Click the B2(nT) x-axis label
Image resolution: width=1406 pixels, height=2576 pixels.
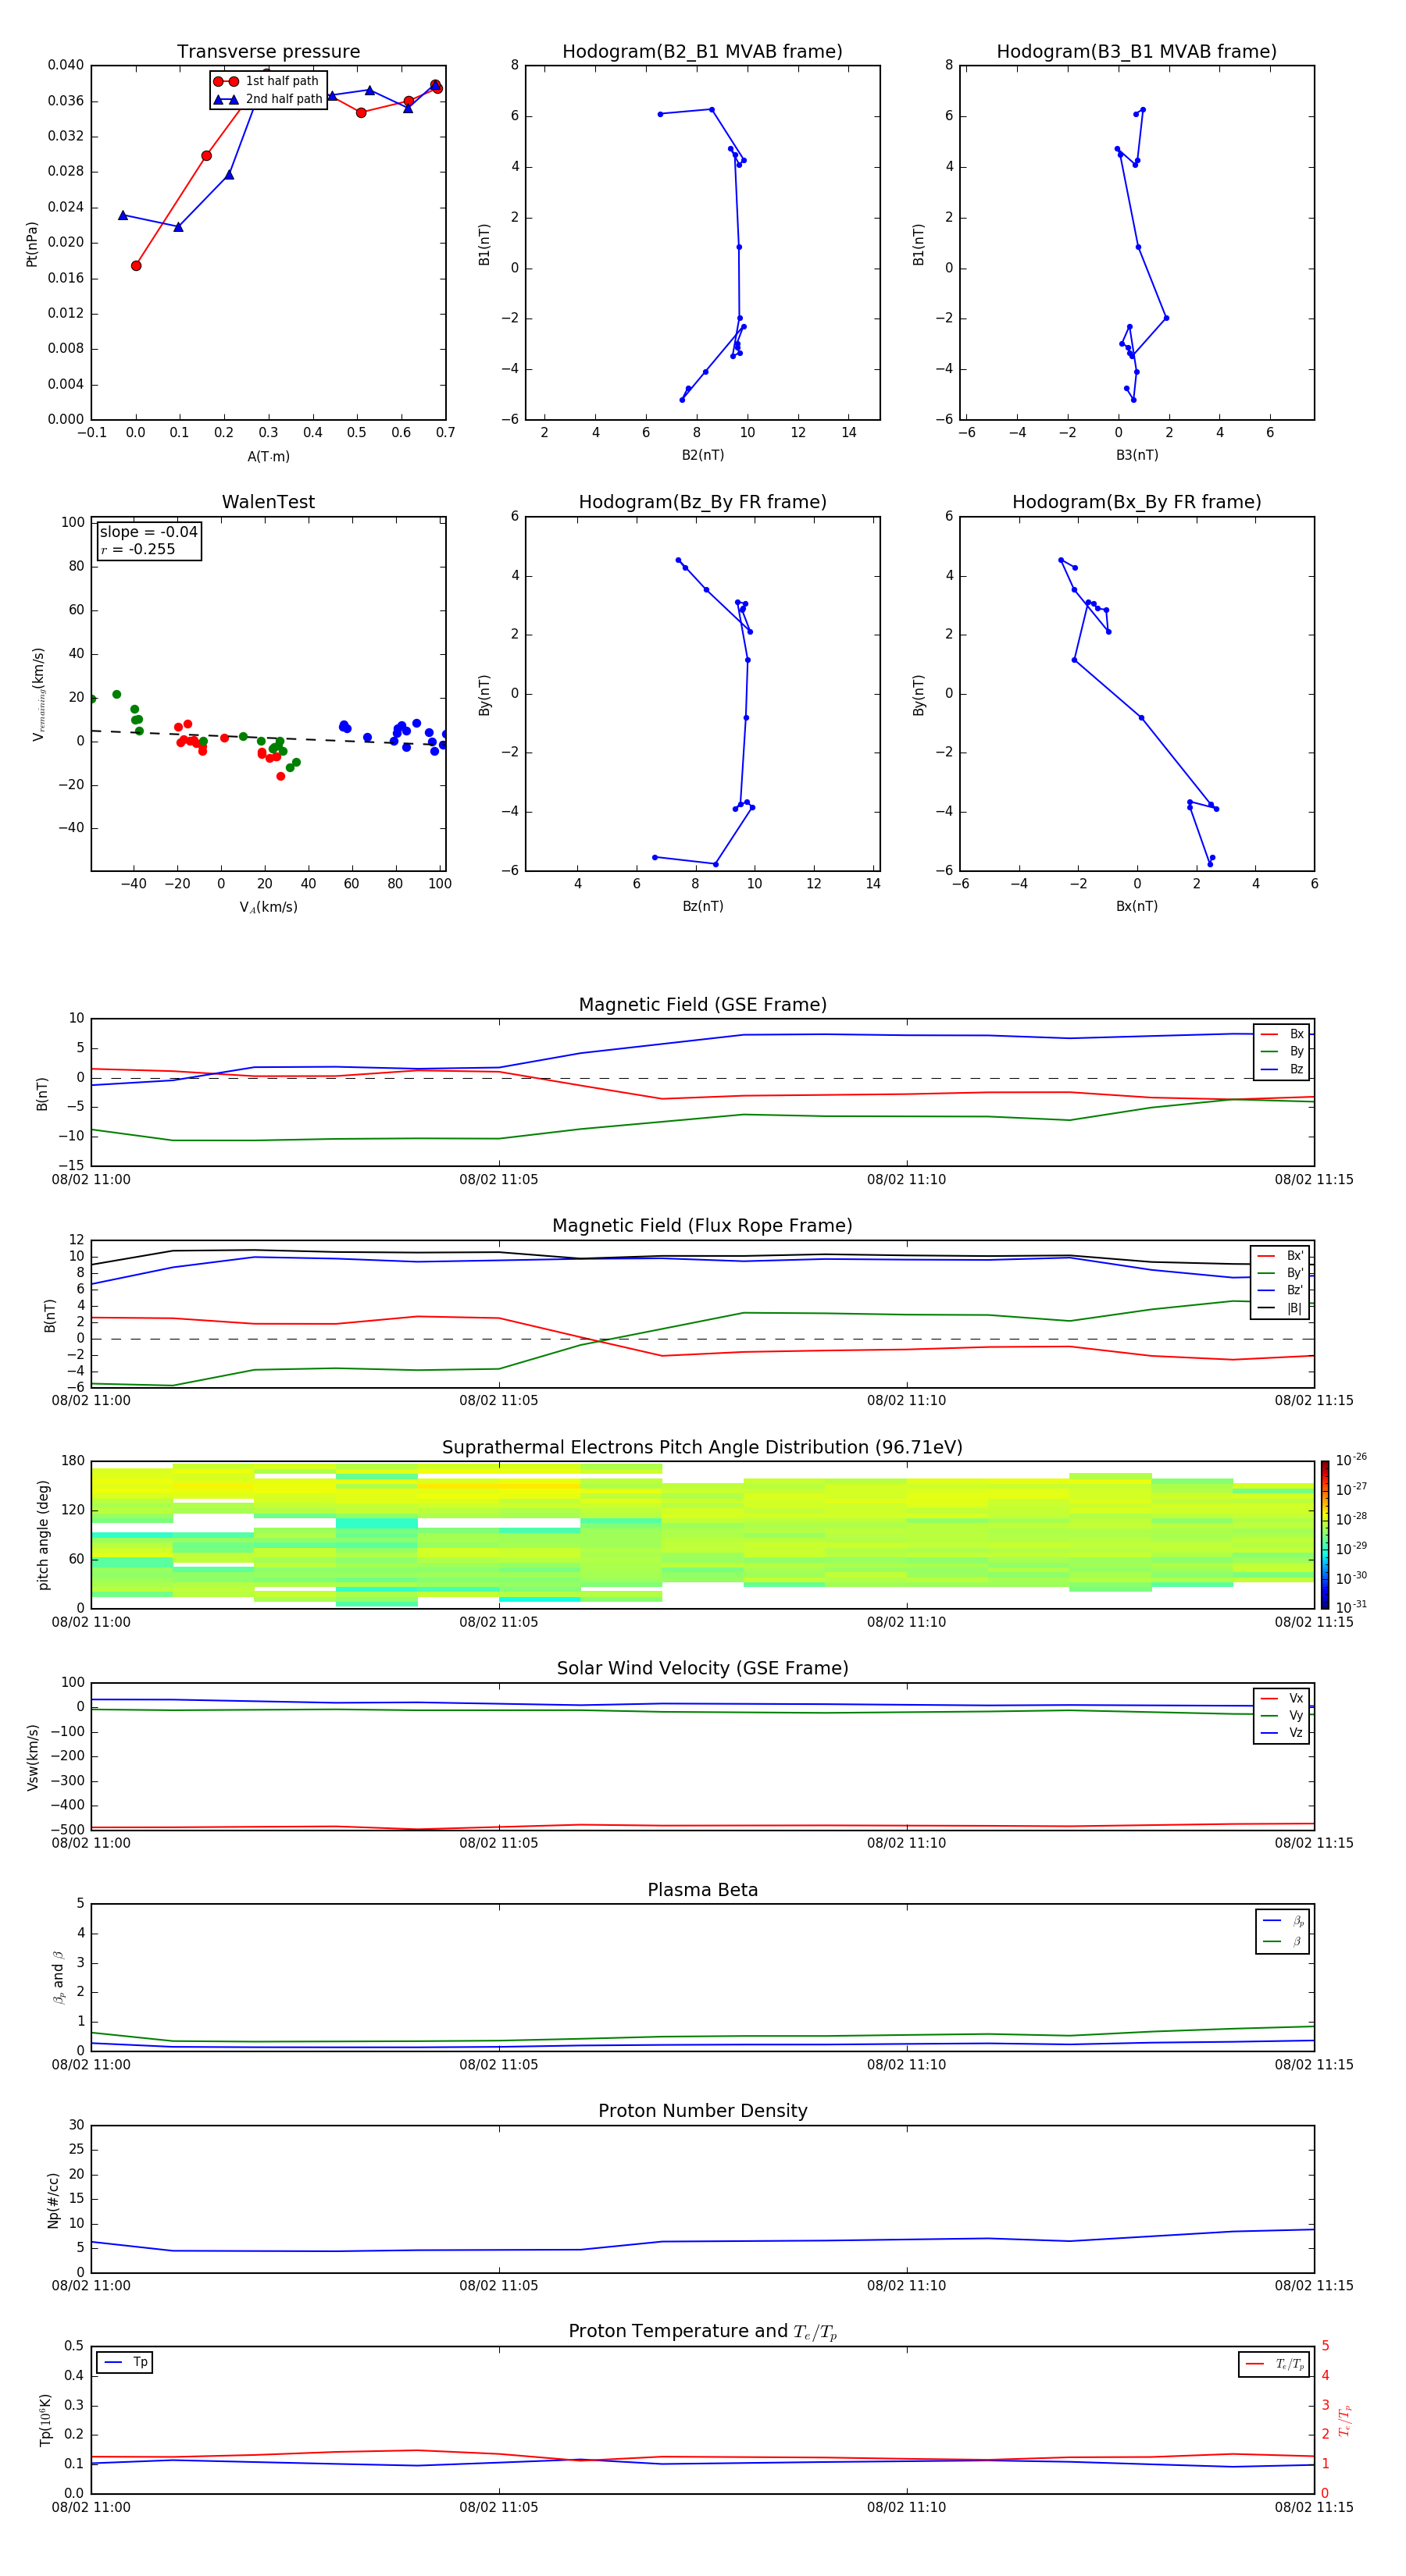tap(702, 455)
